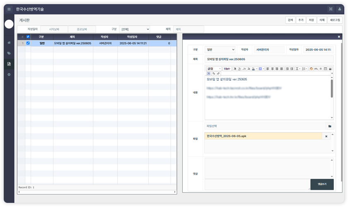Viewport: 348px width, 207px height.
Task: Open the line height dropdown
Action: point(297,69)
